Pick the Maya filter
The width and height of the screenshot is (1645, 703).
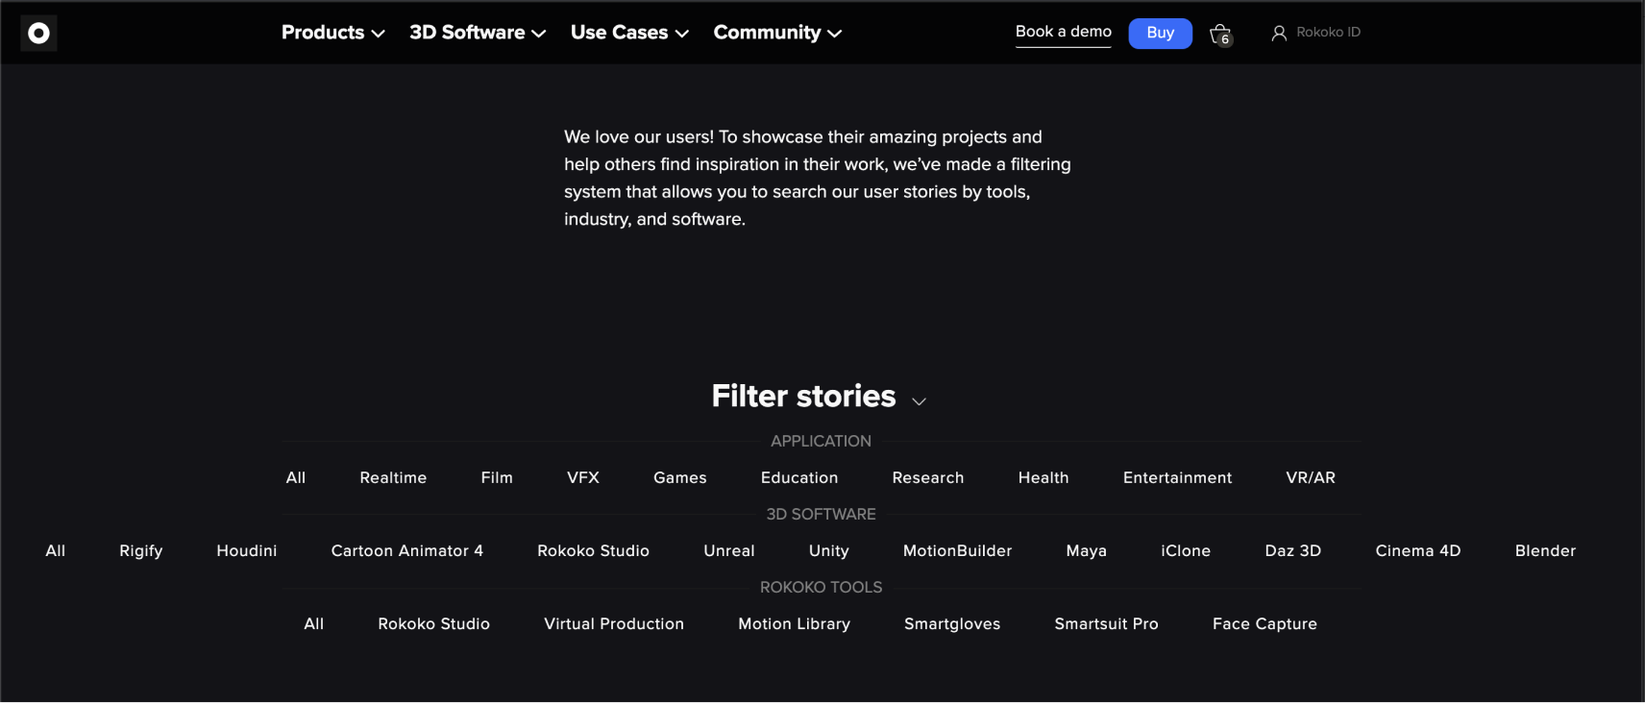point(1087,551)
